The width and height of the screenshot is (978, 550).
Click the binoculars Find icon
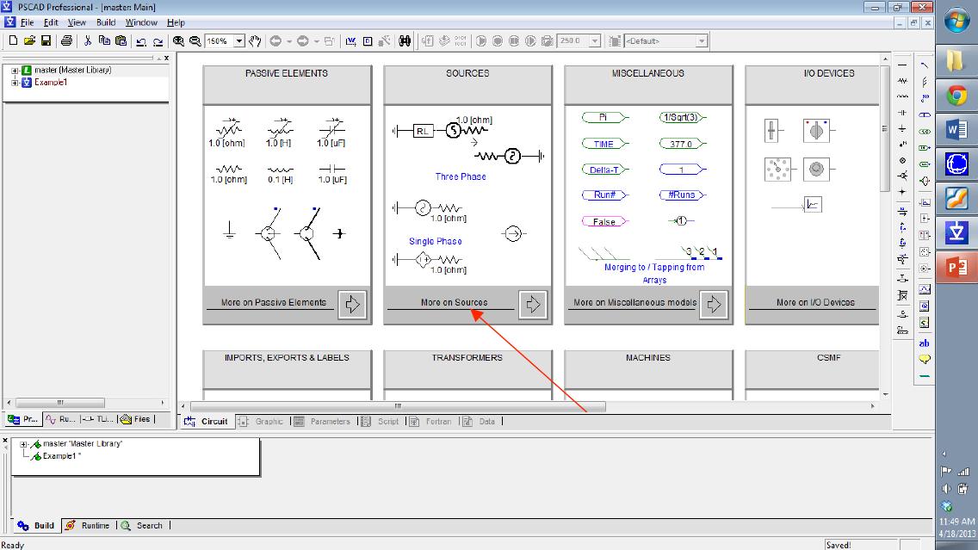pyautogui.click(x=405, y=40)
